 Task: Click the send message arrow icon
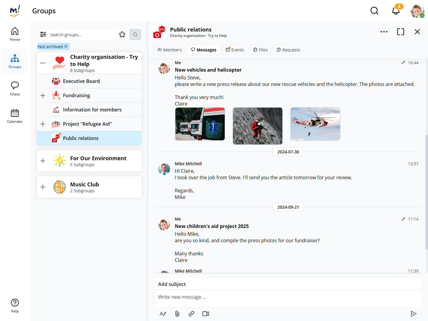pyautogui.click(x=413, y=314)
